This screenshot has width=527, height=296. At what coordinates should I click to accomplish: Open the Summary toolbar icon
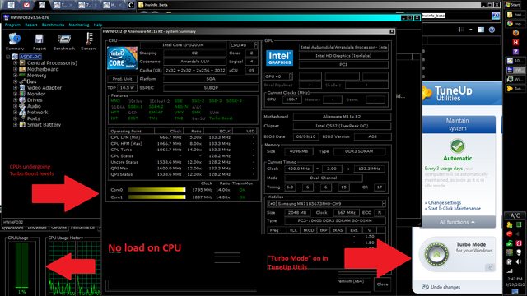(15, 39)
